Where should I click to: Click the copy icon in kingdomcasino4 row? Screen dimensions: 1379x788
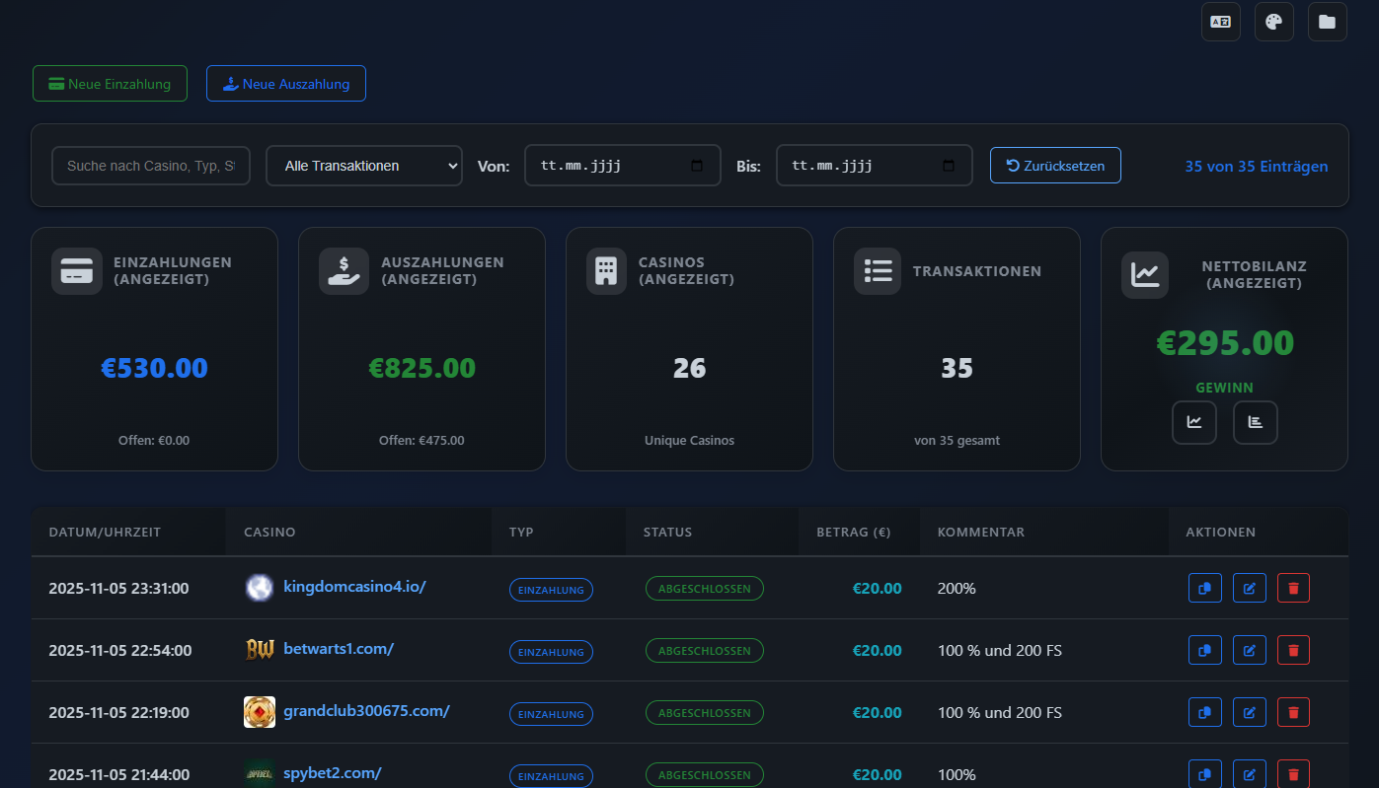[x=1205, y=588]
